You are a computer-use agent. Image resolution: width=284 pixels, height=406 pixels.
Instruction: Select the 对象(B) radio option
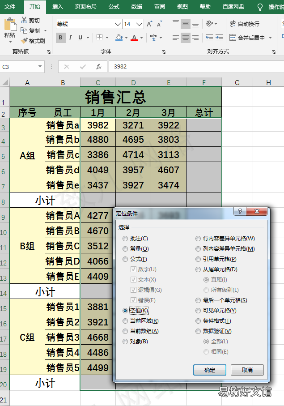pyautogui.click(x=125, y=342)
